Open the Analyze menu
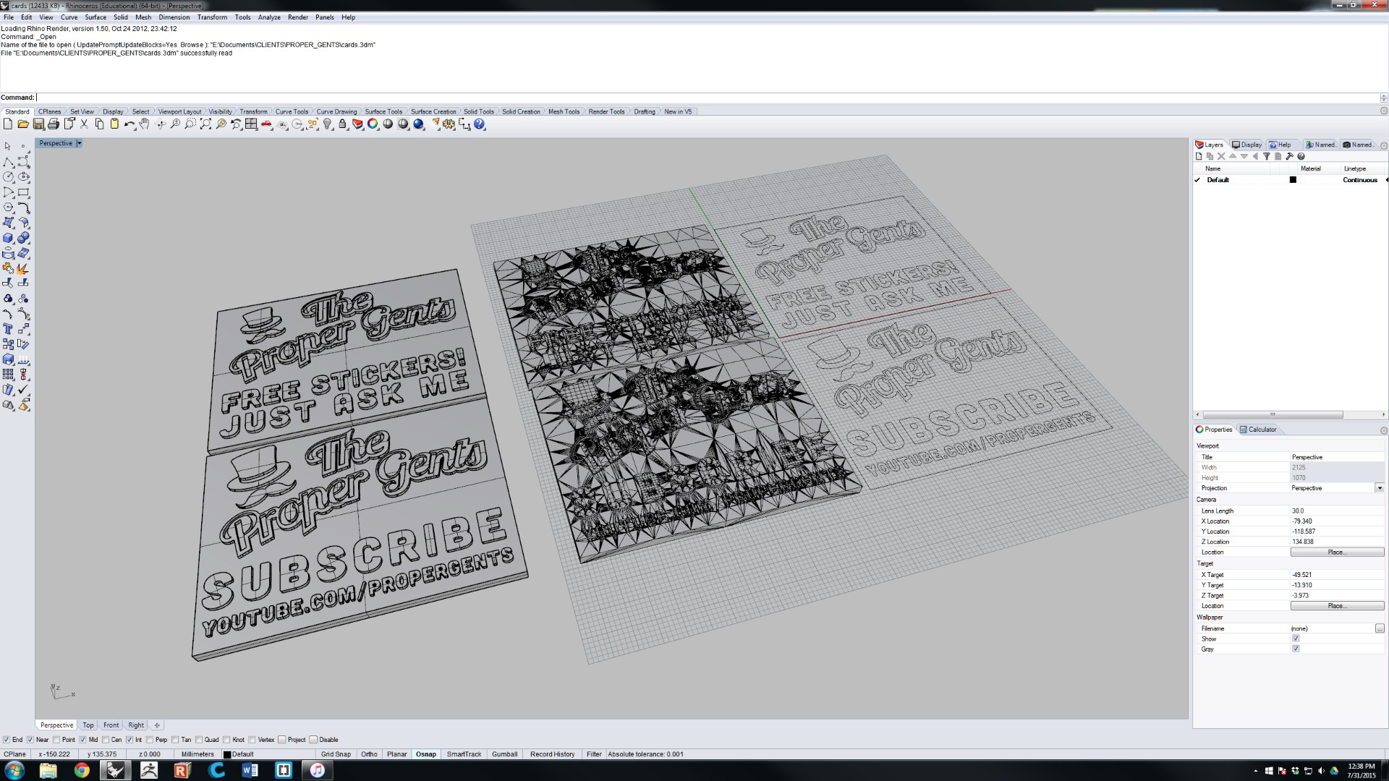This screenshot has width=1389, height=781. [269, 17]
